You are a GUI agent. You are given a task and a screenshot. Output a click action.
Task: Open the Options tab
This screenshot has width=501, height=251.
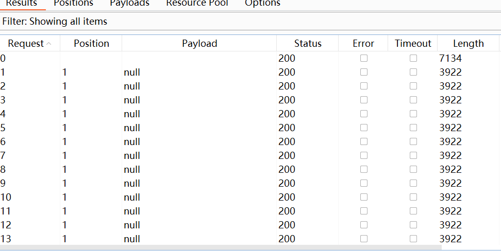(262, 3)
